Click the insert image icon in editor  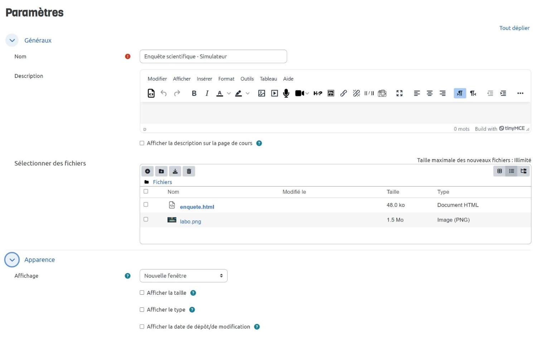point(262,93)
